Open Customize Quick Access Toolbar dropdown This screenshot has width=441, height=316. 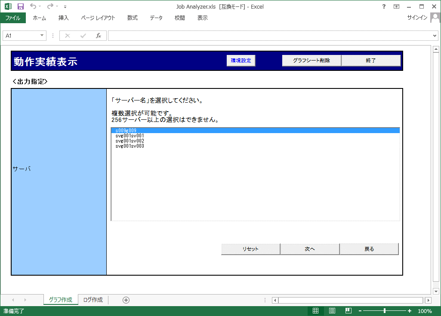point(65,6)
